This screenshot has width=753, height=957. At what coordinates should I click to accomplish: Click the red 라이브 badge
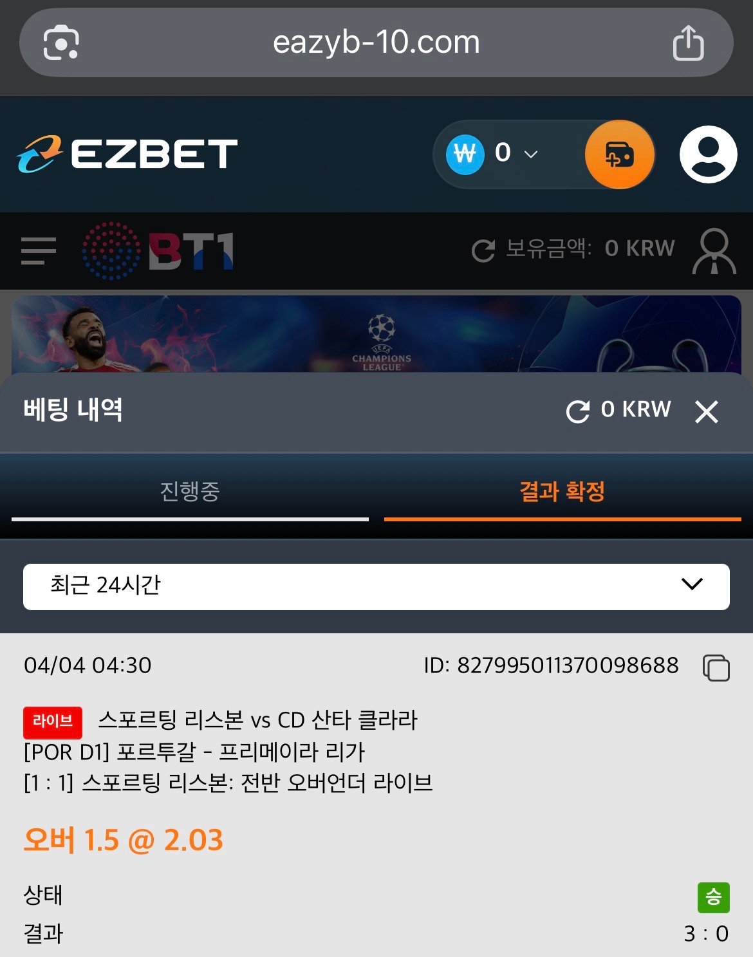coord(53,722)
